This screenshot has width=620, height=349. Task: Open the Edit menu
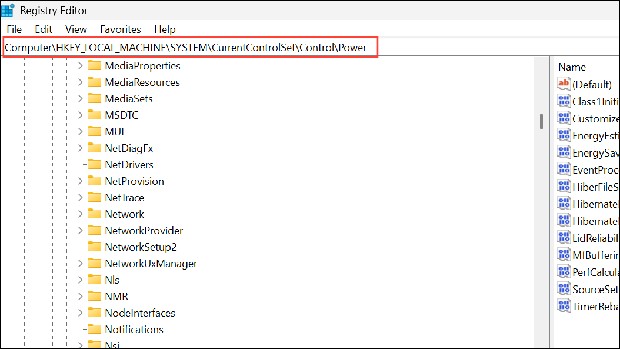pos(44,29)
